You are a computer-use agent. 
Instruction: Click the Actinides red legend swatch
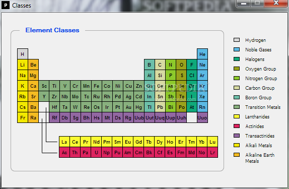click(237, 126)
